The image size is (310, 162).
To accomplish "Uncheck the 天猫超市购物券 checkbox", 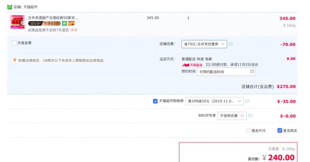I will 155,101.
